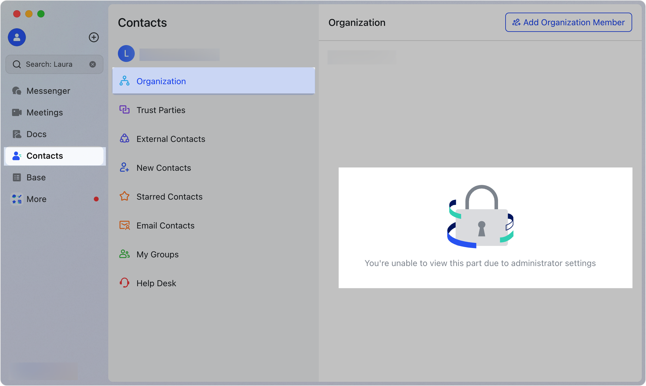Open Trust Parties
646x386 pixels.
[x=161, y=110]
